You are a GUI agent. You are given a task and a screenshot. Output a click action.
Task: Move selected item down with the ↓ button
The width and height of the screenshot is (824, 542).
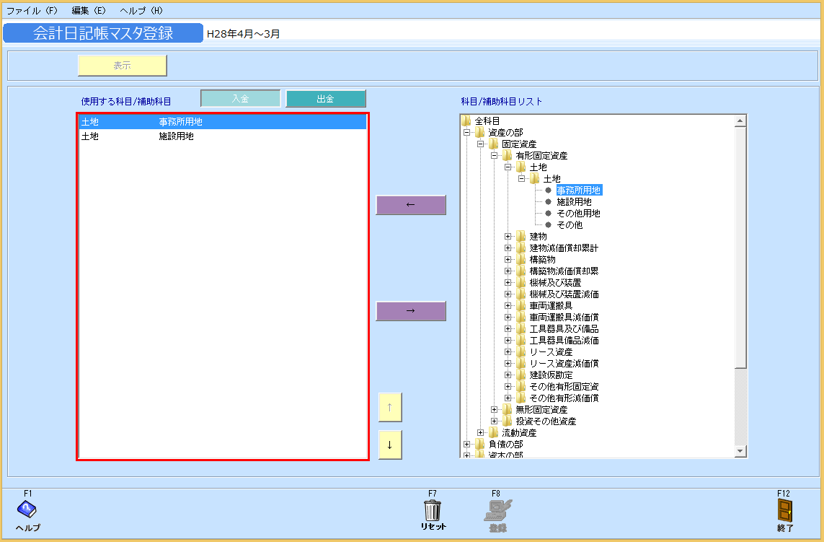point(389,445)
